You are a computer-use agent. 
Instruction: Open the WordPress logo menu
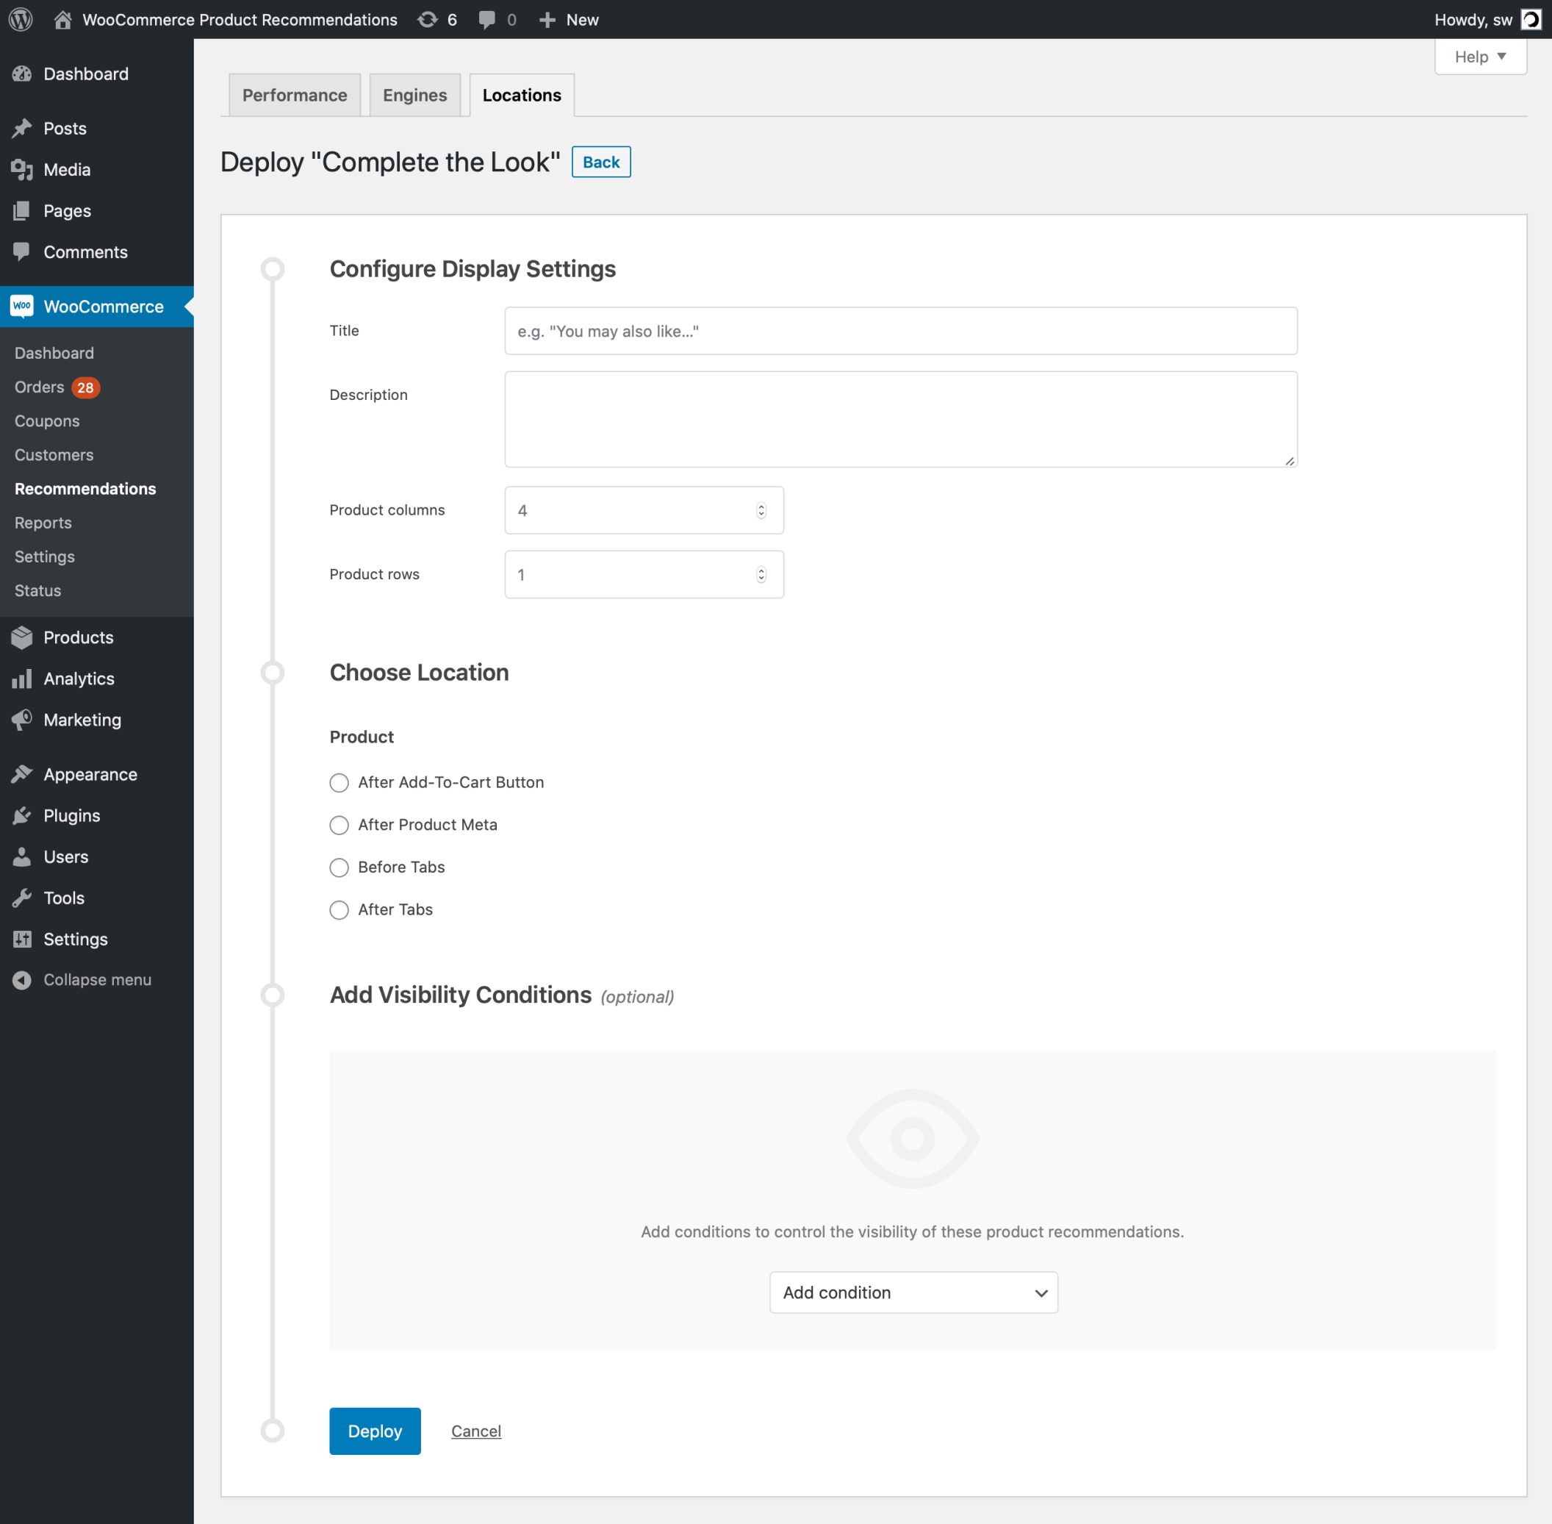coord(20,19)
